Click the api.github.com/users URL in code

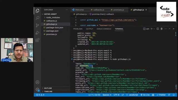118,20
